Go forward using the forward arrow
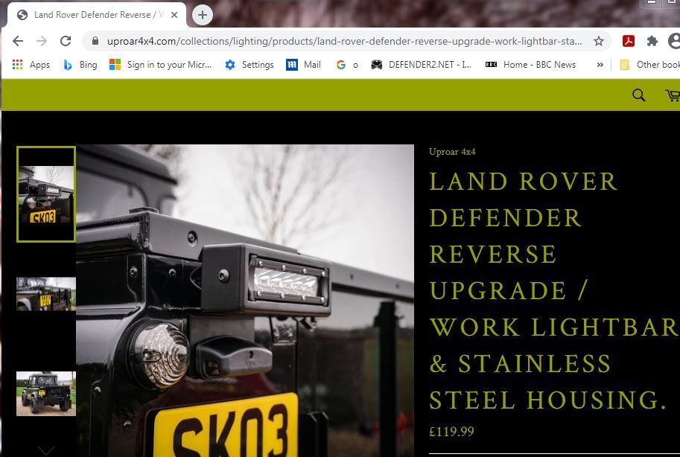 pos(42,41)
